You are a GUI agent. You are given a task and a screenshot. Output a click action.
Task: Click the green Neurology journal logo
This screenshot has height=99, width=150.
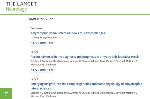[x=16, y=9]
